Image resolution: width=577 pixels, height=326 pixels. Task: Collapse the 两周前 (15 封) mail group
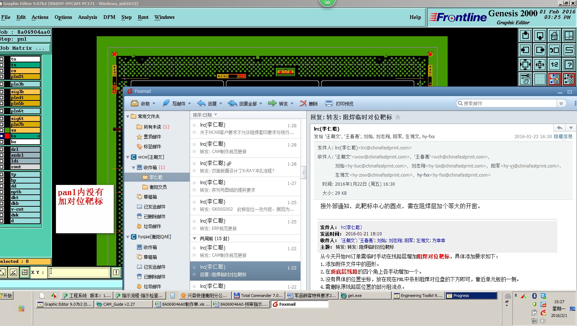pos(195,238)
